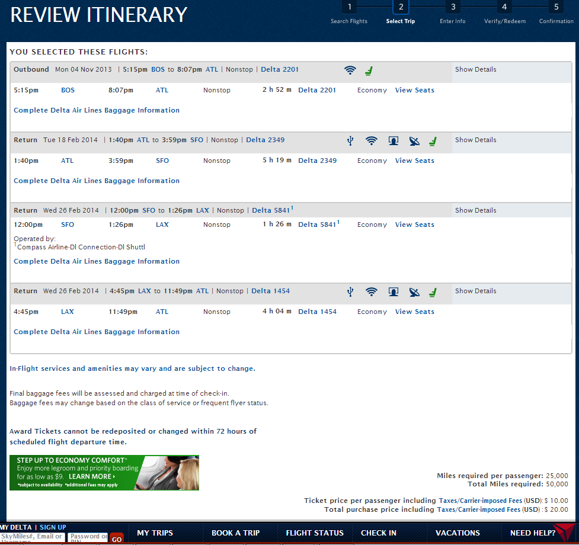Expand Show Details for the Outbound BOS to ATL flight
579x545 pixels.
tap(476, 69)
